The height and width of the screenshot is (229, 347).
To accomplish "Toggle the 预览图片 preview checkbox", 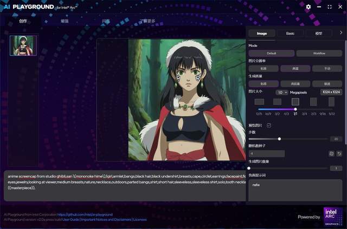I will (x=269, y=126).
